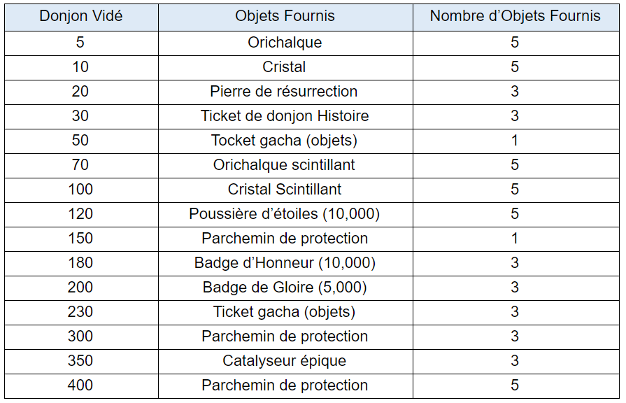Click the dungeon count "400" cell

coord(81,386)
